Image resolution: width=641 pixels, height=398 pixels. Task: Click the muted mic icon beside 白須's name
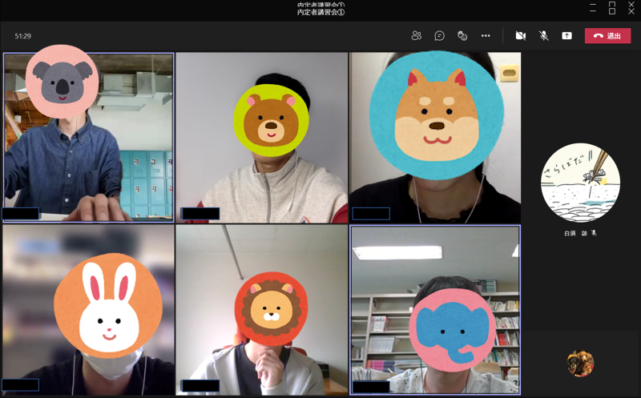[x=594, y=233]
